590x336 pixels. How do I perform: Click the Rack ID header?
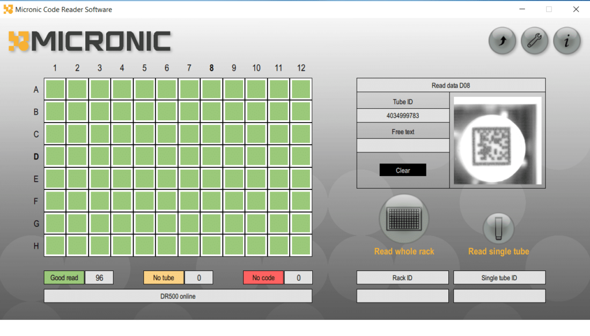(x=403, y=278)
